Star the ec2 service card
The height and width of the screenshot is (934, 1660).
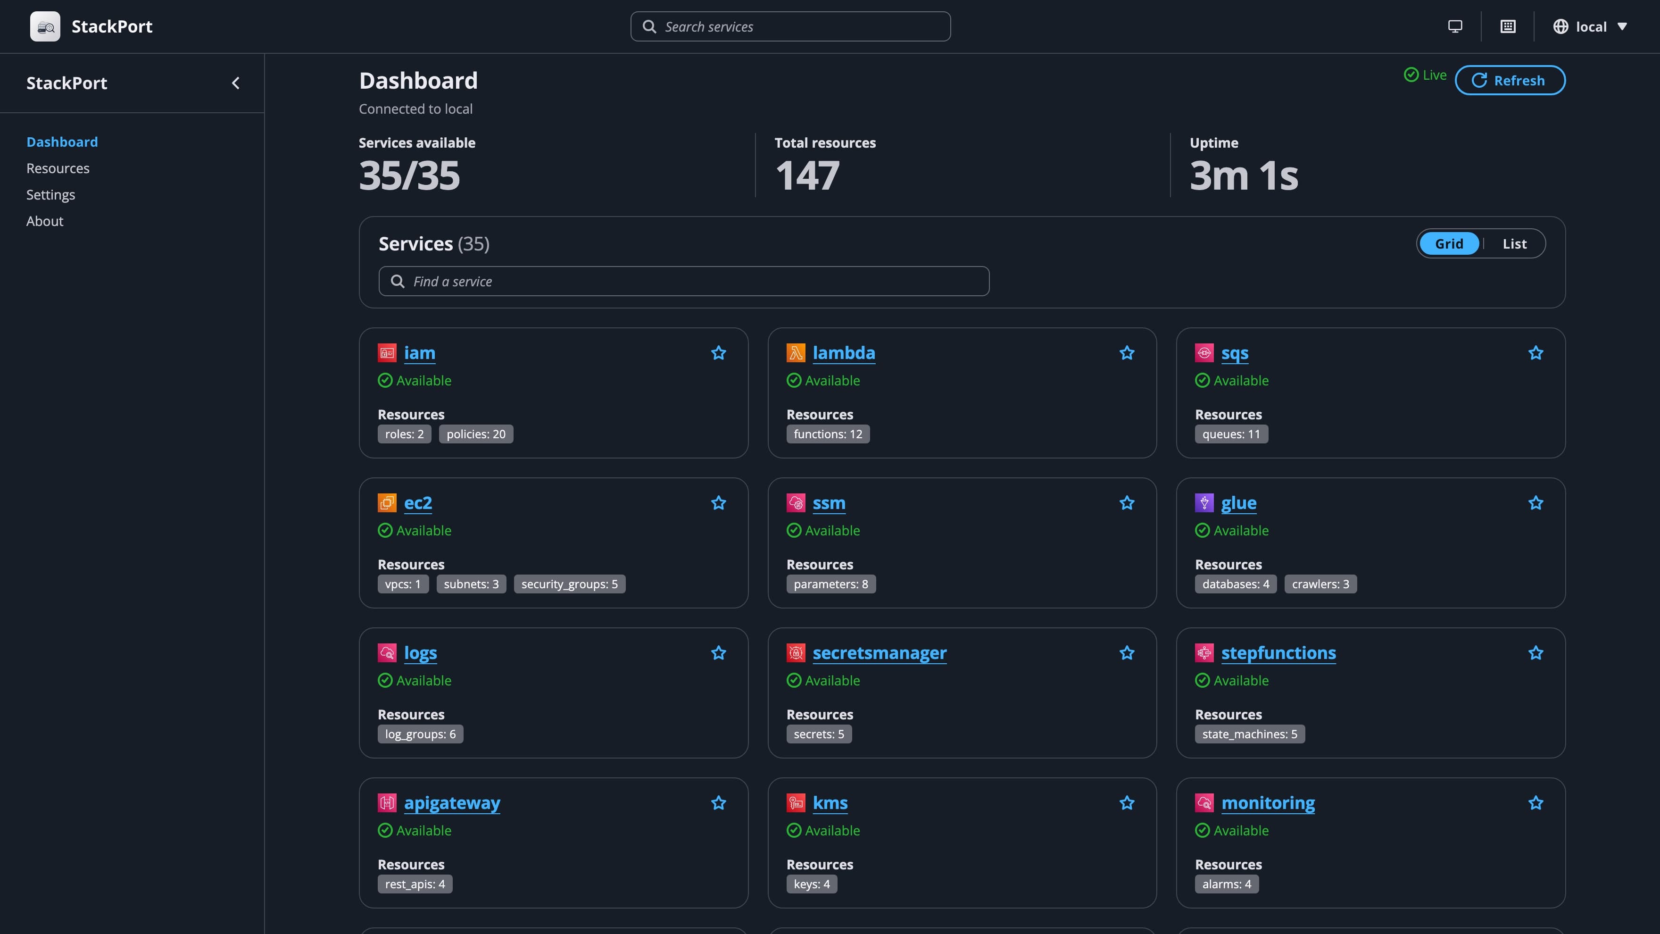[719, 503]
